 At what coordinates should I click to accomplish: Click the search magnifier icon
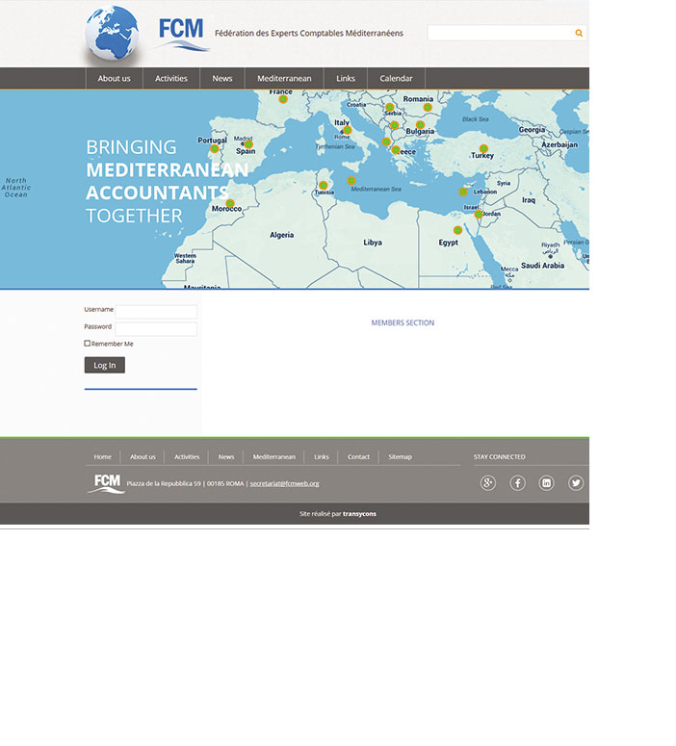click(579, 33)
